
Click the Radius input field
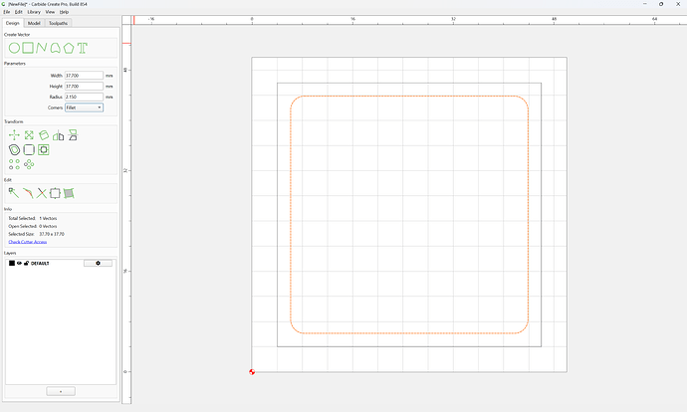tap(84, 97)
